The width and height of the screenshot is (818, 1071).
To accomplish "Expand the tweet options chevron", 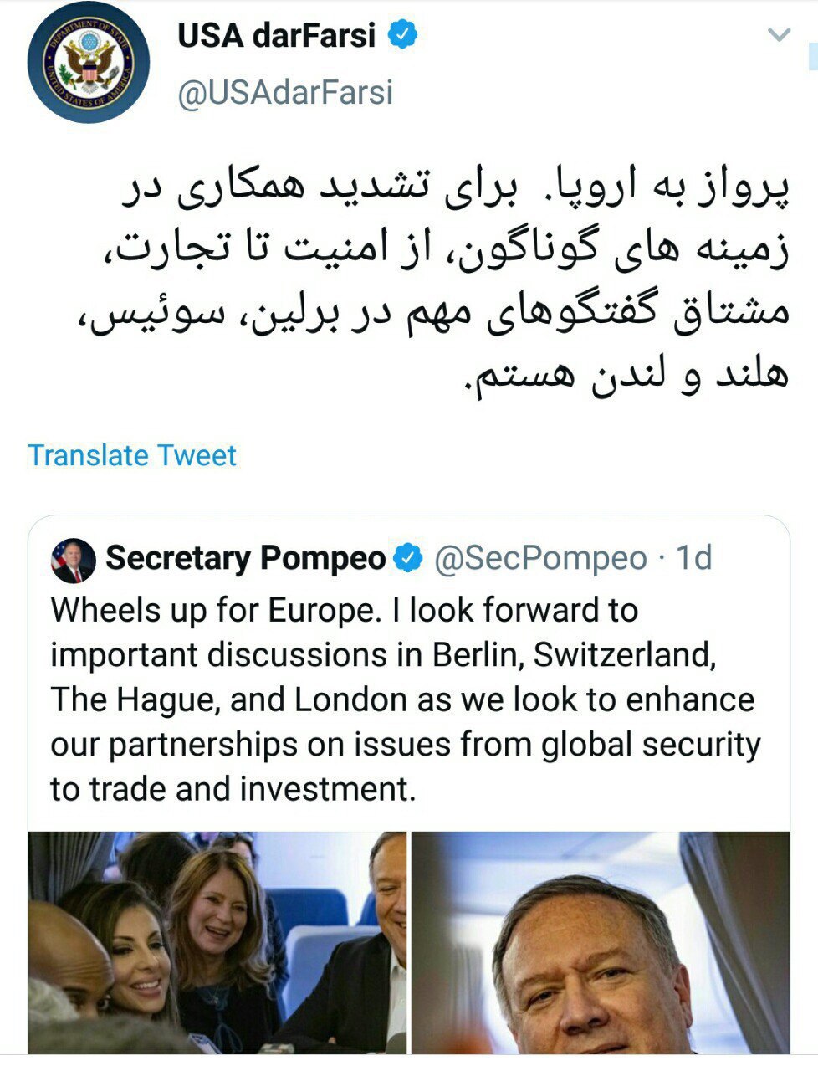I will click(779, 35).
